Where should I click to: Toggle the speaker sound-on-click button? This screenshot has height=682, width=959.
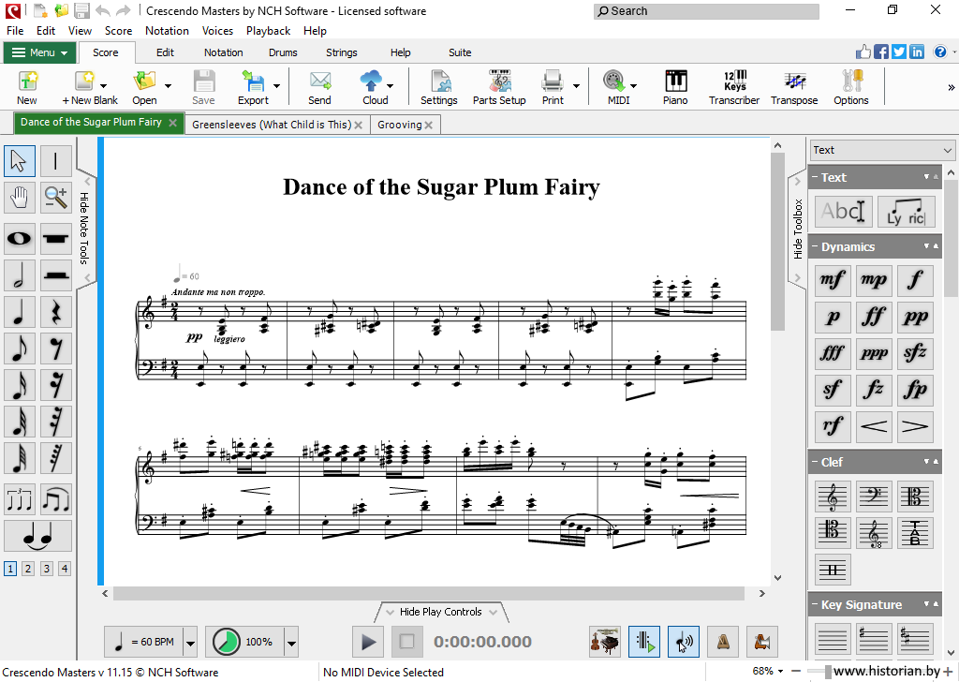point(684,642)
